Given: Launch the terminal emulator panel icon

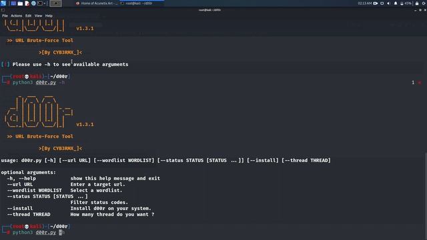Looking at the screenshot, I should coord(40,3).
